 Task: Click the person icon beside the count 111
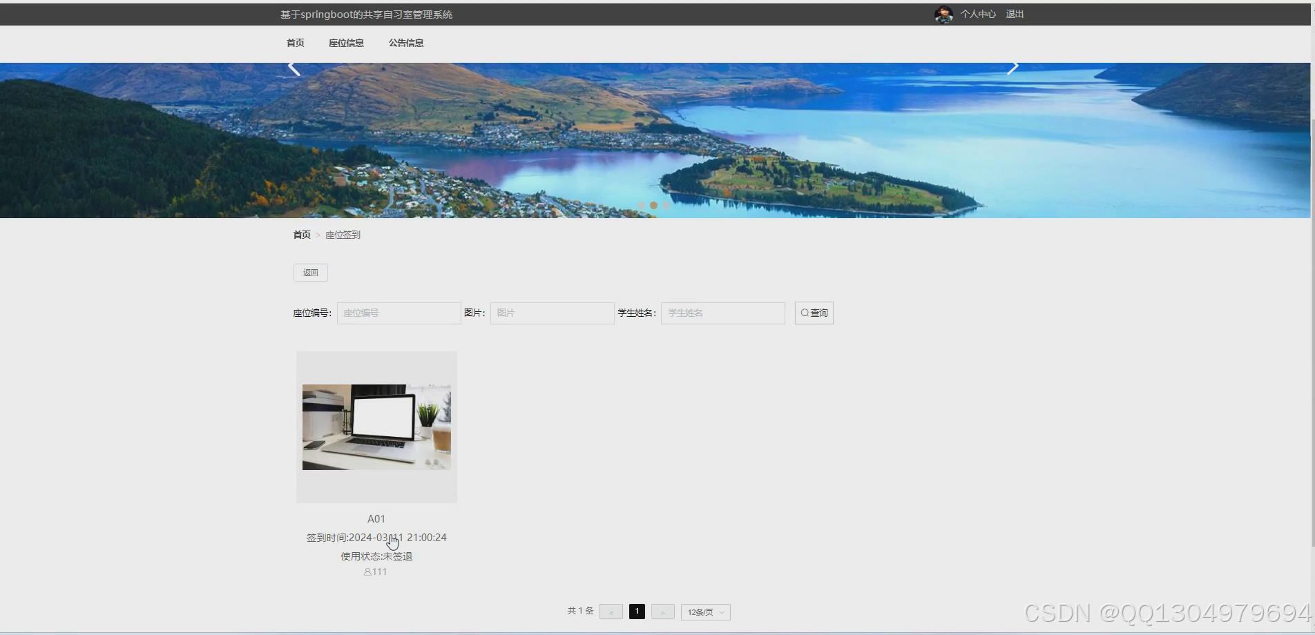click(367, 571)
